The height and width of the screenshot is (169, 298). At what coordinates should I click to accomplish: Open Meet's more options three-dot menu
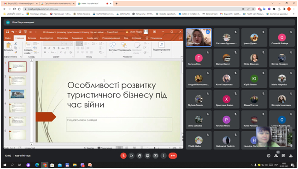pyautogui.click(x=164, y=156)
